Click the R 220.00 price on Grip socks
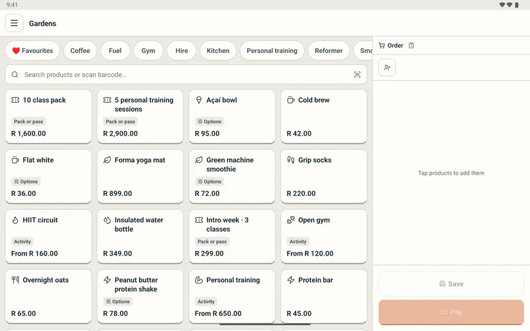This screenshot has width=530, height=331. pos(301,193)
